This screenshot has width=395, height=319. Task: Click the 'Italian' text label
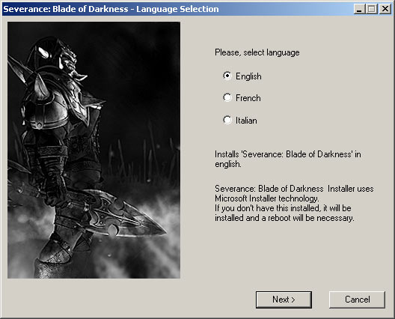[x=246, y=121]
